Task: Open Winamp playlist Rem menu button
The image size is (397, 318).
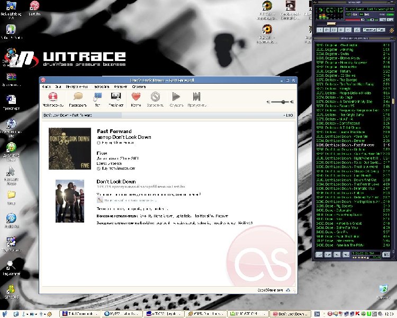Action: [328, 254]
